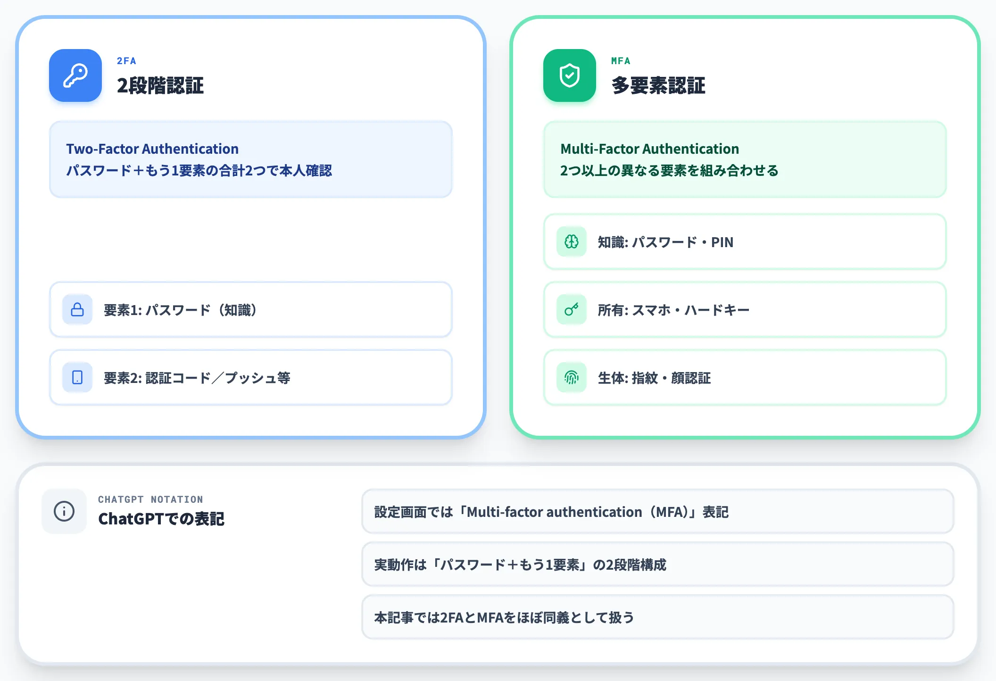
Task: Click the 本記事では2FAとMFAをほぼ同義として扱う row
Action: coord(658,617)
